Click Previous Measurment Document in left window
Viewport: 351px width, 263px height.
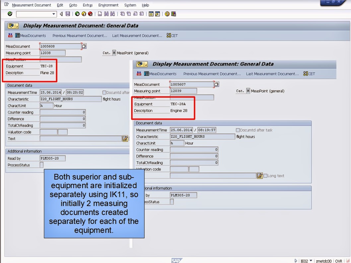point(80,35)
